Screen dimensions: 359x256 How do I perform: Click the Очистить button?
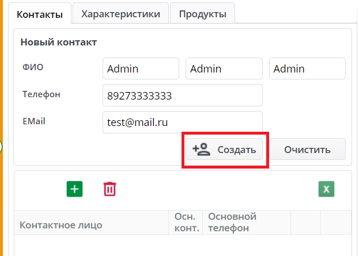click(x=307, y=150)
